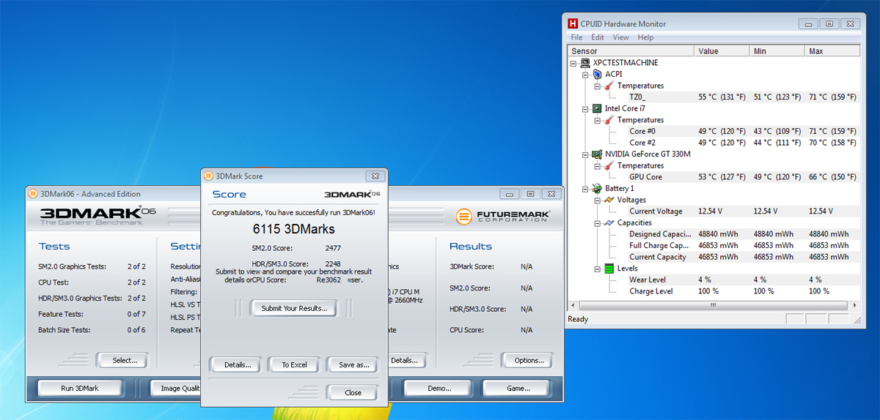This screenshot has width=880, height=420.
Task: Click the Sensor column header
Action: [x=631, y=51]
